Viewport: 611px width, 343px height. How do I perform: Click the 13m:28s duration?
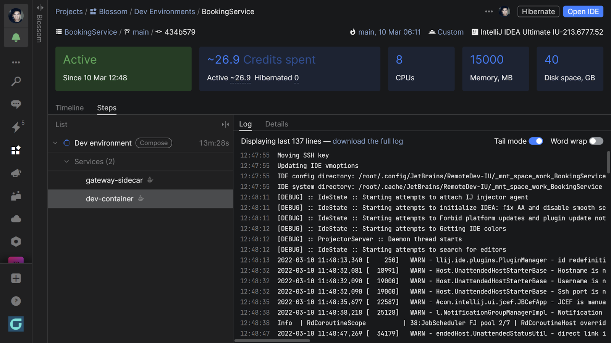[214, 143]
